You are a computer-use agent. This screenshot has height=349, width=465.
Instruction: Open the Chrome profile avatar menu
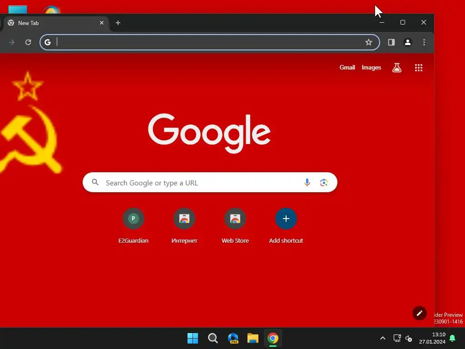[x=408, y=42]
